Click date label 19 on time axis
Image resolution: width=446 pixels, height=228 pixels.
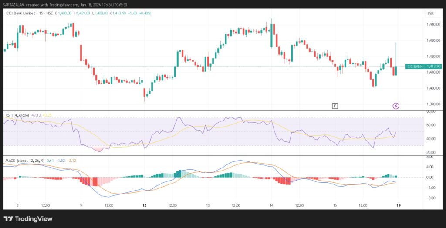[398, 205]
